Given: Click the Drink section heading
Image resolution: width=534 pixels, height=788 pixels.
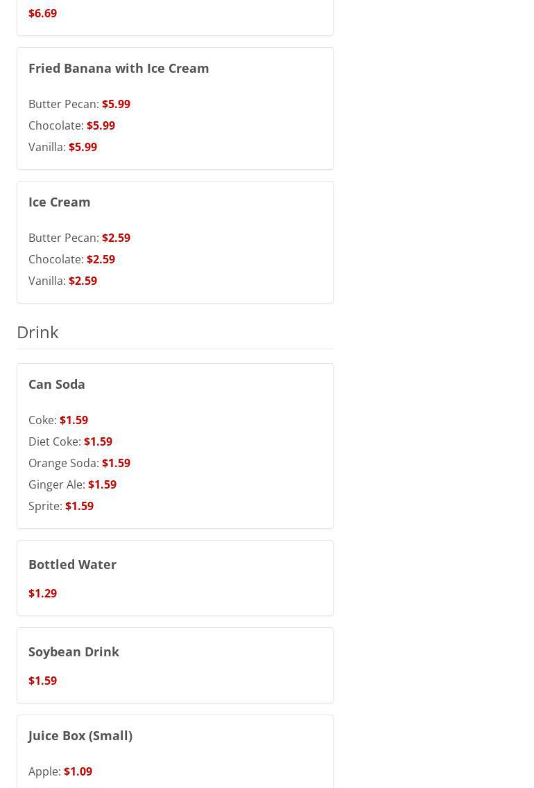Looking at the screenshot, I should [x=37, y=332].
